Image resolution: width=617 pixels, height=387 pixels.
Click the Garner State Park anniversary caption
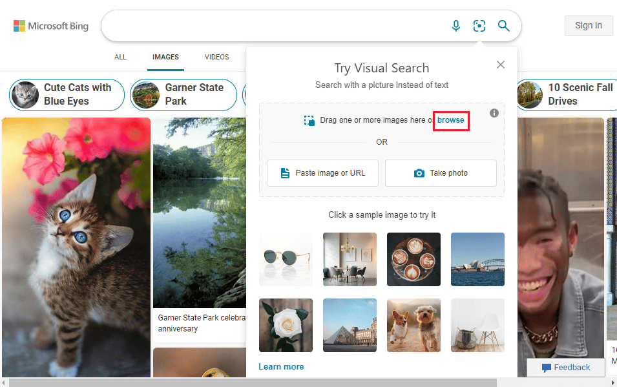coord(202,323)
